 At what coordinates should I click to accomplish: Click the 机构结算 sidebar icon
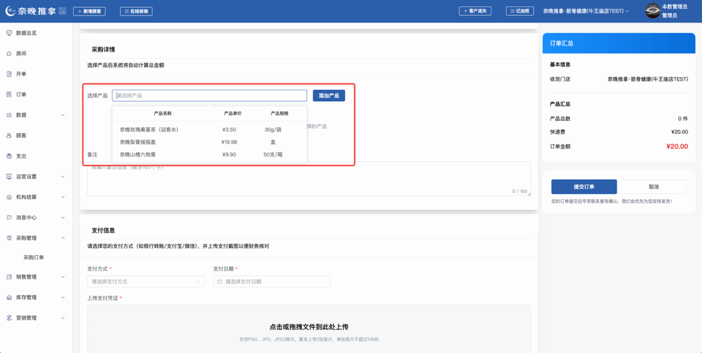(9, 197)
